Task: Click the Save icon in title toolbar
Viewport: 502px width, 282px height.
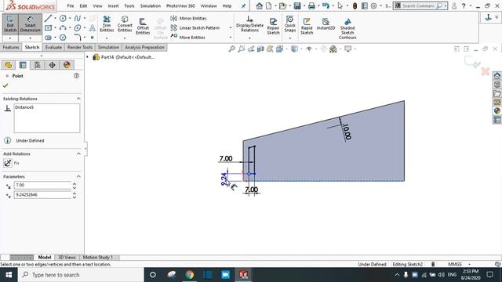Action: point(297,6)
